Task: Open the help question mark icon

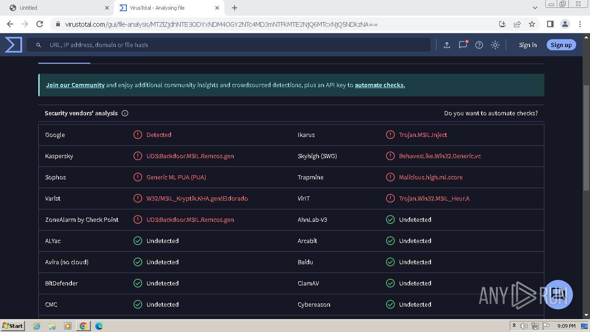Action: click(479, 45)
